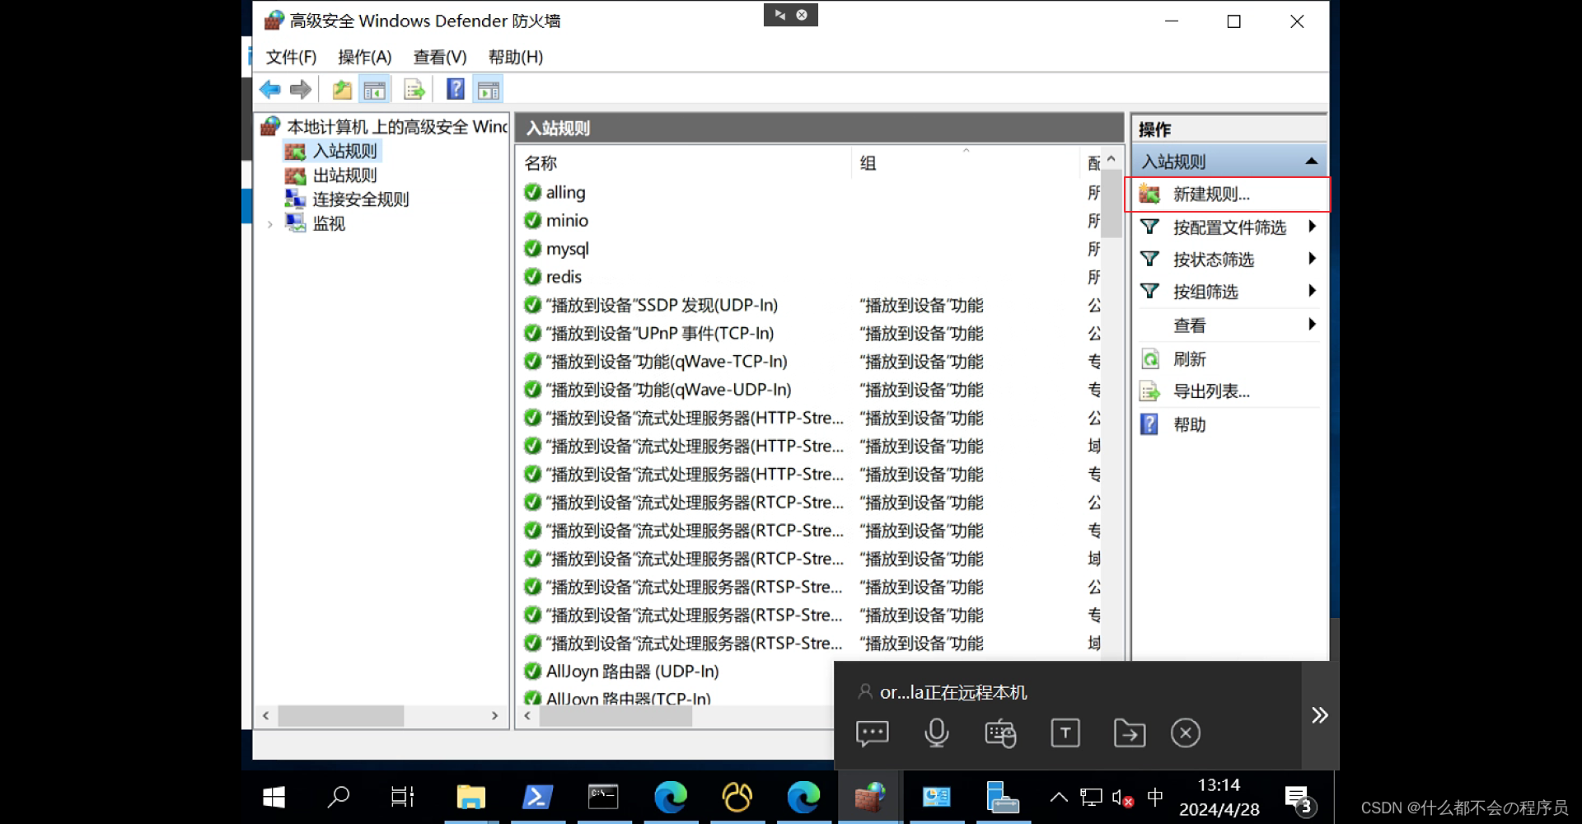This screenshot has width=1582, height=824.
Task: Collapse remote toolbar with double chevron
Action: (x=1320, y=714)
